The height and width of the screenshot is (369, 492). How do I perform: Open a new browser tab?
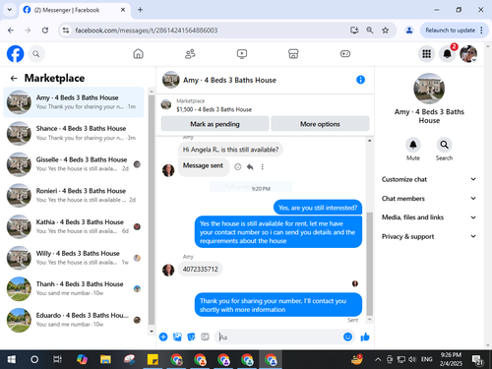point(140,10)
